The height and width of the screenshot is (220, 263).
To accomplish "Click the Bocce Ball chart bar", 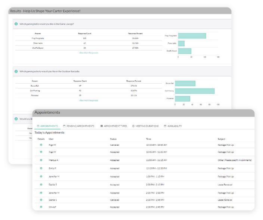I will 185,83.
